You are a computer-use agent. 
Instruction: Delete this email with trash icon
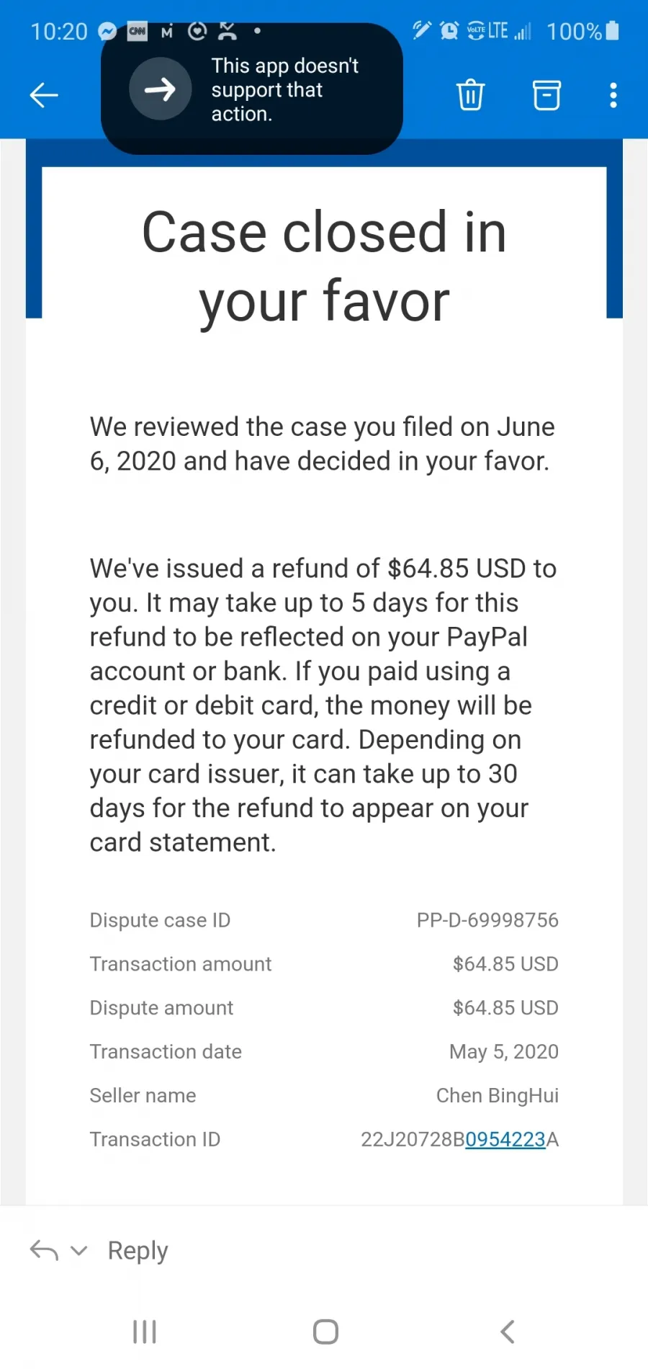(470, 95)
